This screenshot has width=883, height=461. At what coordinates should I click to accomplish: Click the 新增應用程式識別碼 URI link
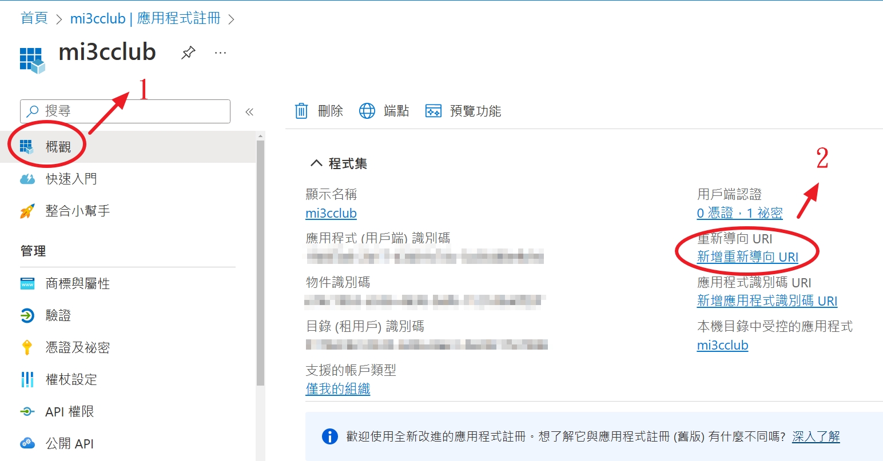pos(767,301)
